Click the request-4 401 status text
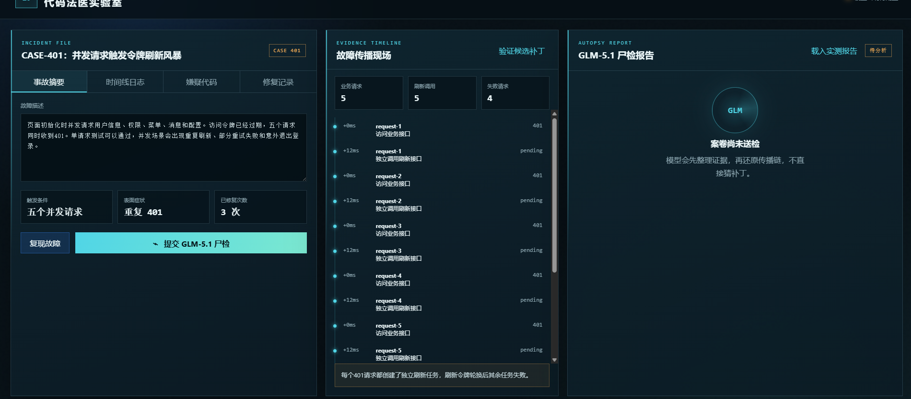This screenshot has height=399, width=911. (537, 275)
